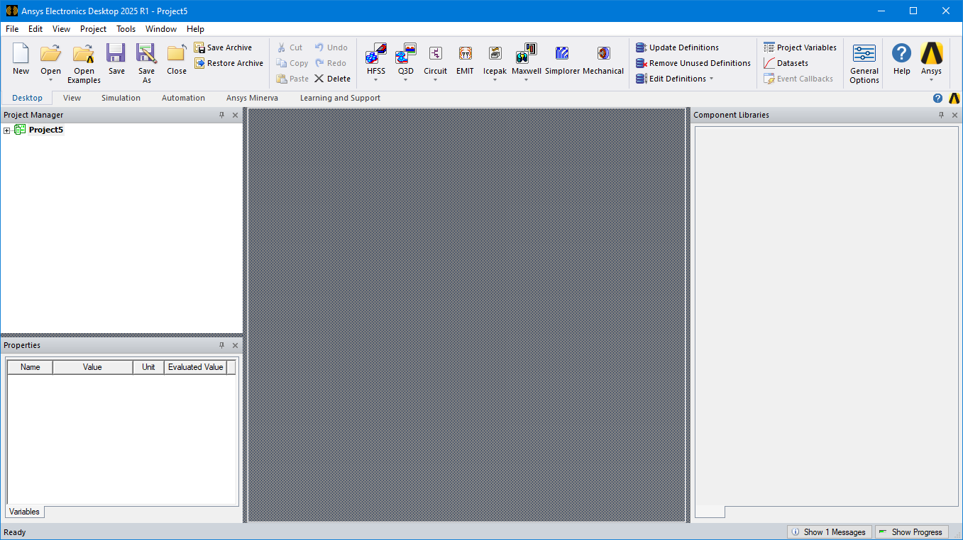Open the Tools menu

point(126,29)
